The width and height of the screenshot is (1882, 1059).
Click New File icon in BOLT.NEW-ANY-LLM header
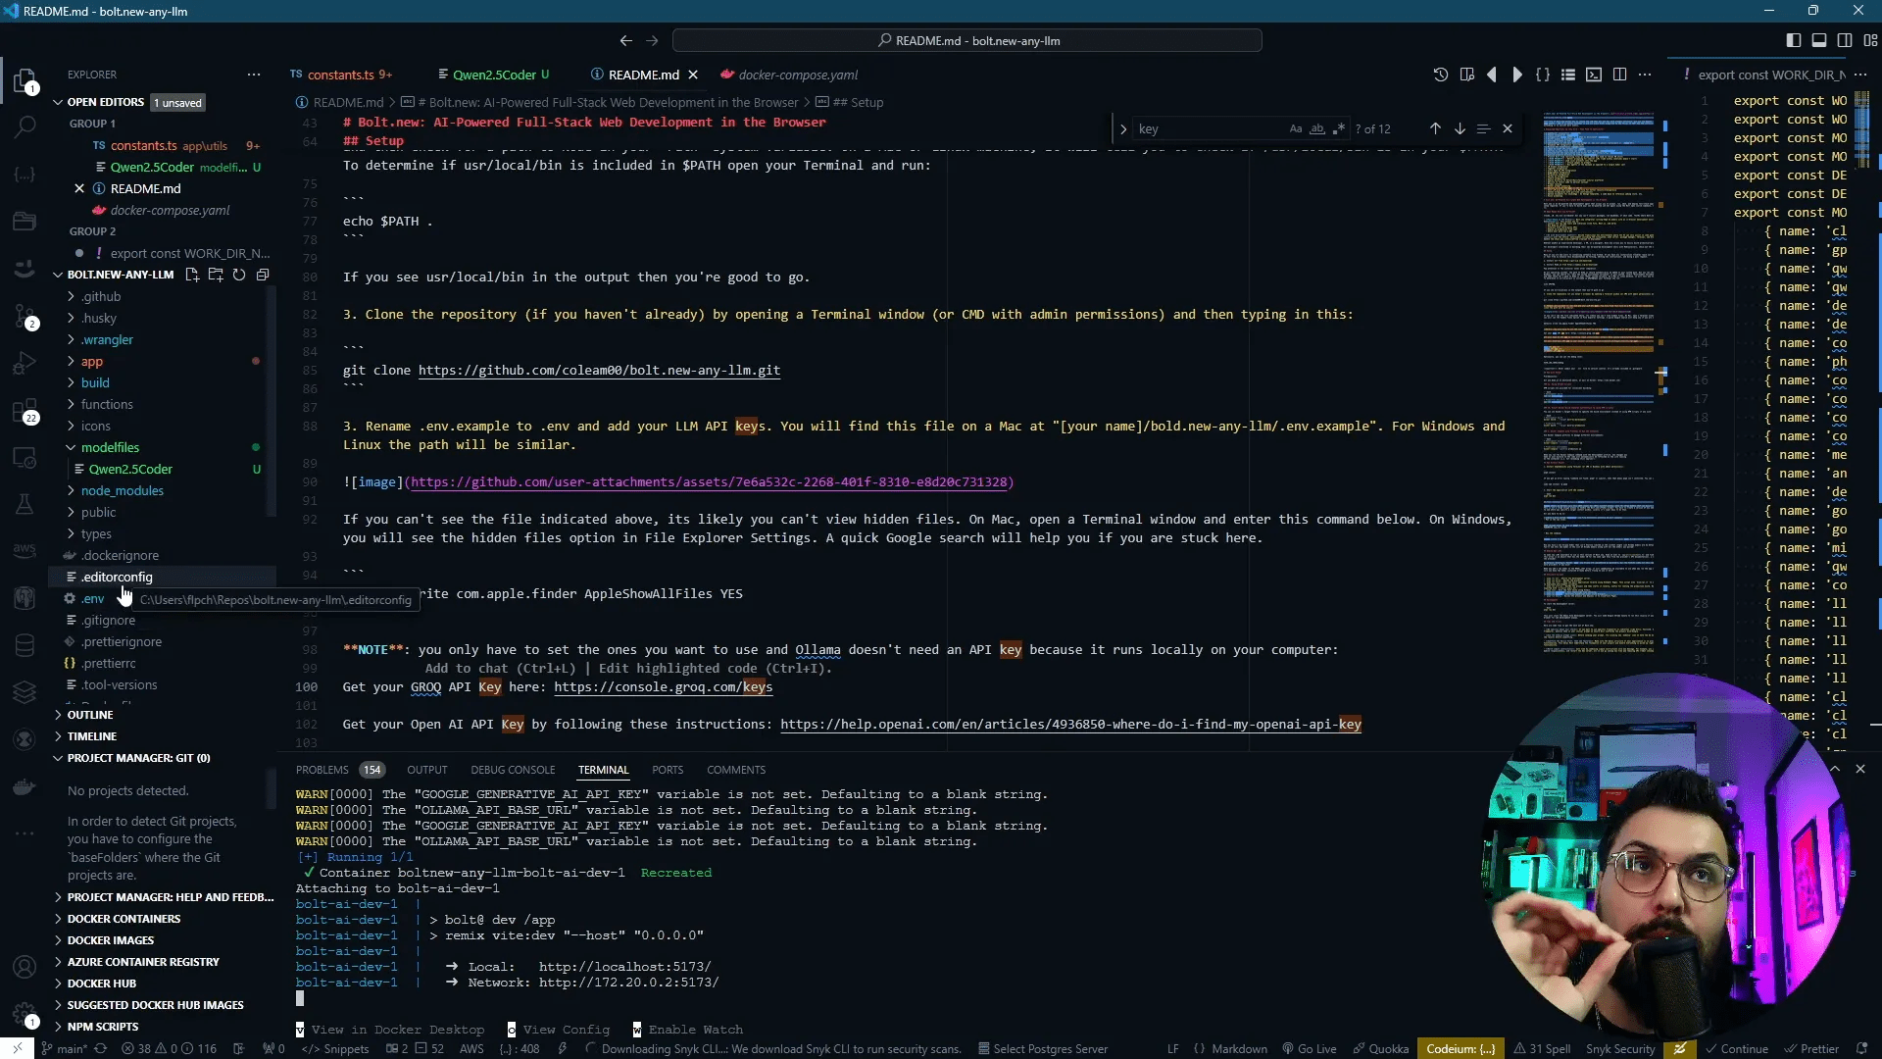tap(192, 275)
